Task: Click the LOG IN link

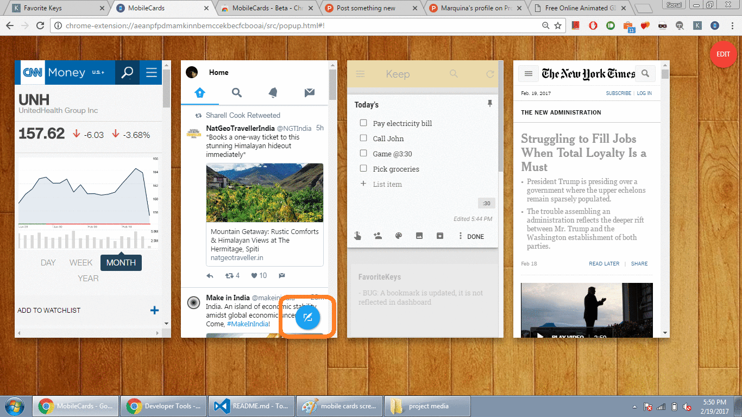Action: 644,93
